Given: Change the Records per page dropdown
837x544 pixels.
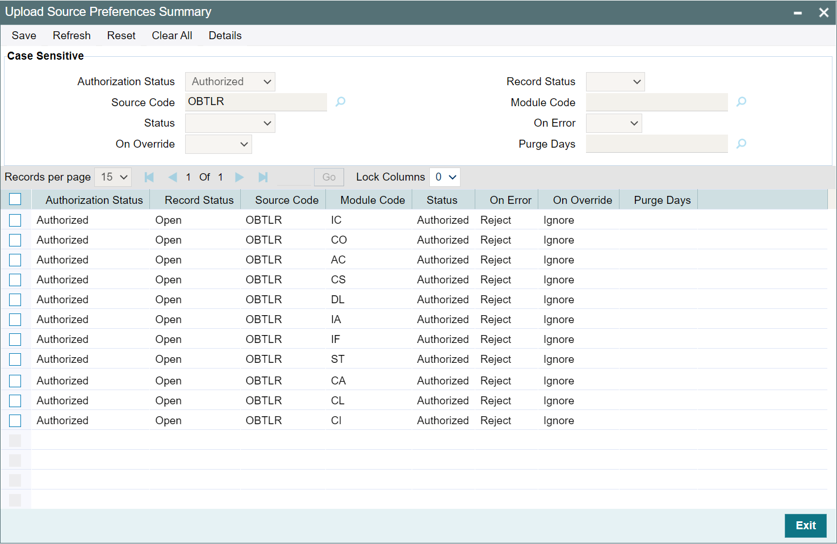Looking at the screenshot, I should pos(113,177).
